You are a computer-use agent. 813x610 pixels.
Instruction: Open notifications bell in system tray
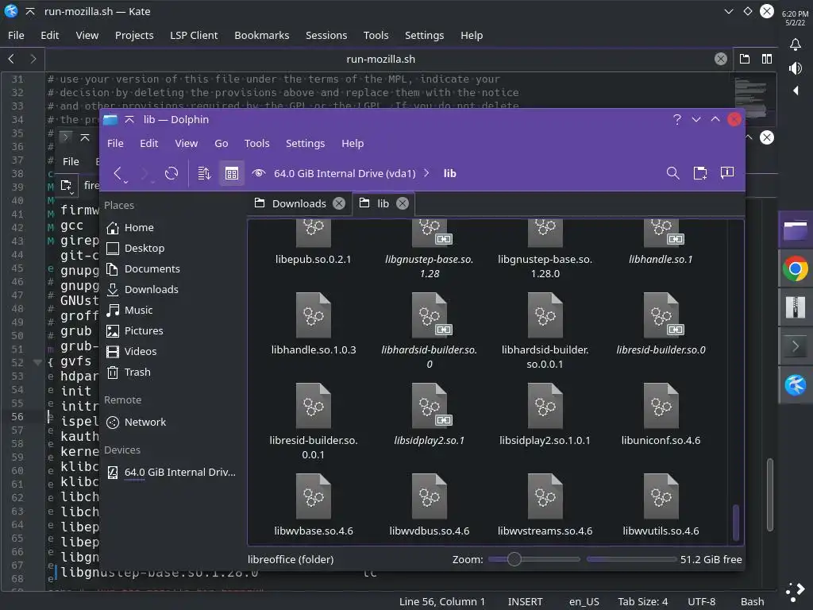796,44
